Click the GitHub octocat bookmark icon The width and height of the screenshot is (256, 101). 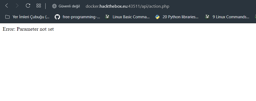[x=57, y=17]
